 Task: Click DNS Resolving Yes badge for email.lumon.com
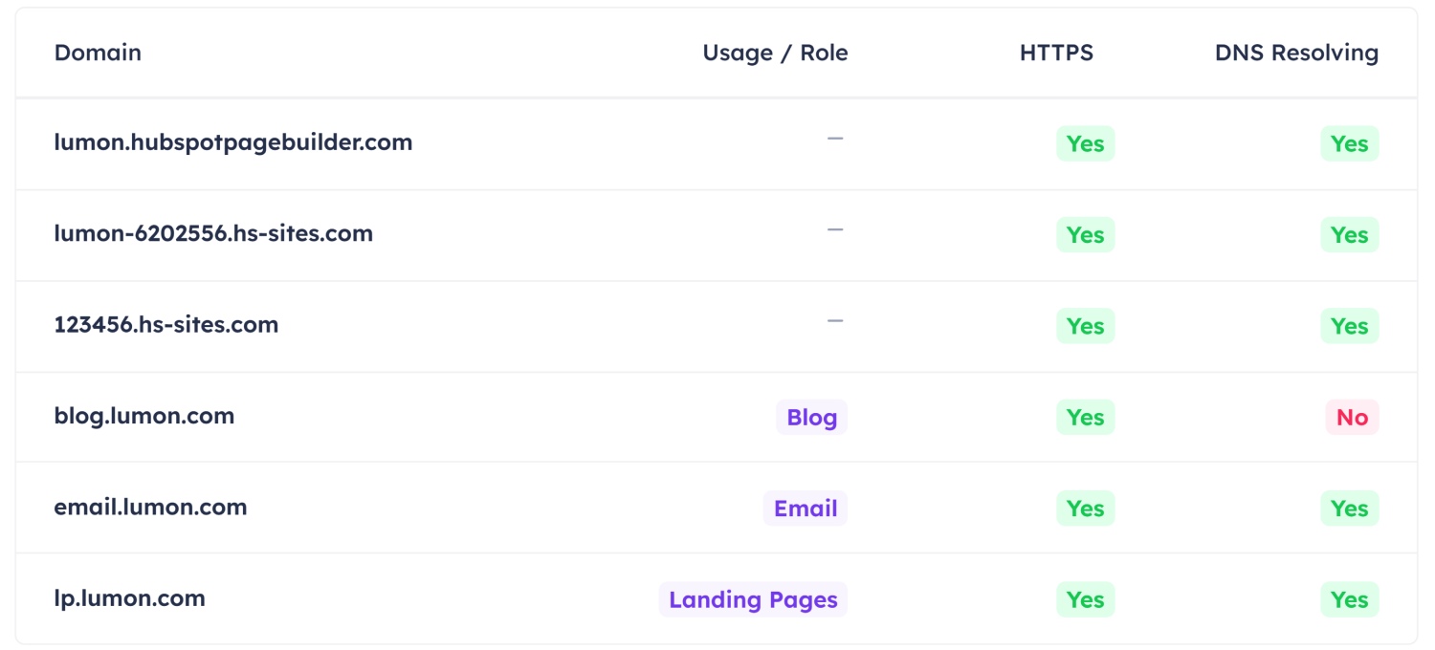tap(1349, 509)
